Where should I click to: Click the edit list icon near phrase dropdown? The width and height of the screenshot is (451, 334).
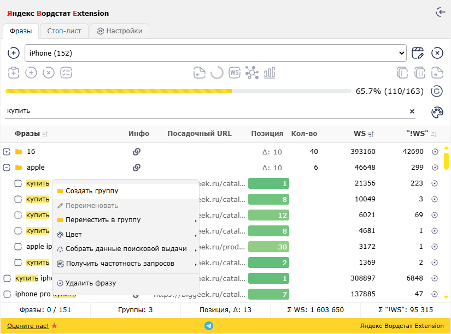pos(418,53)
